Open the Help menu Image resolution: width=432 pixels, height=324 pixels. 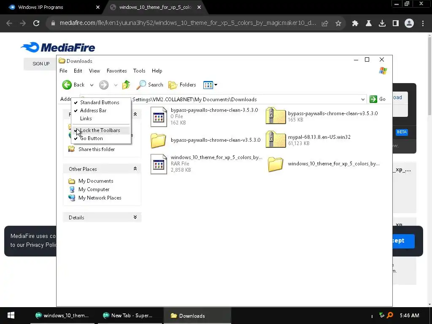[x=157, y=71]
